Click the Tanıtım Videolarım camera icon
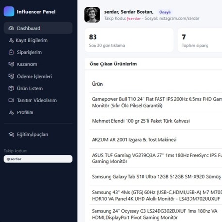This screenshot has width=222, height=222. click(x=11, y=100)
